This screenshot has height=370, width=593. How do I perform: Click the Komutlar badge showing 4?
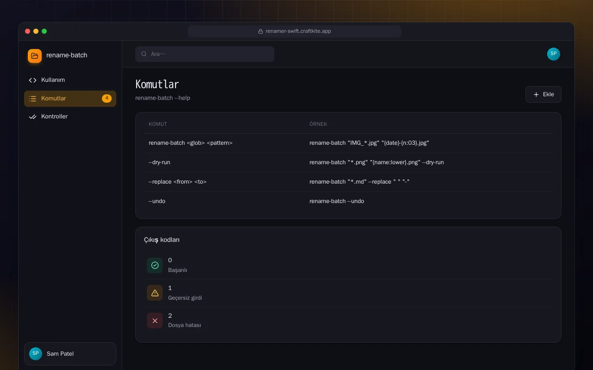coord(107,99)
